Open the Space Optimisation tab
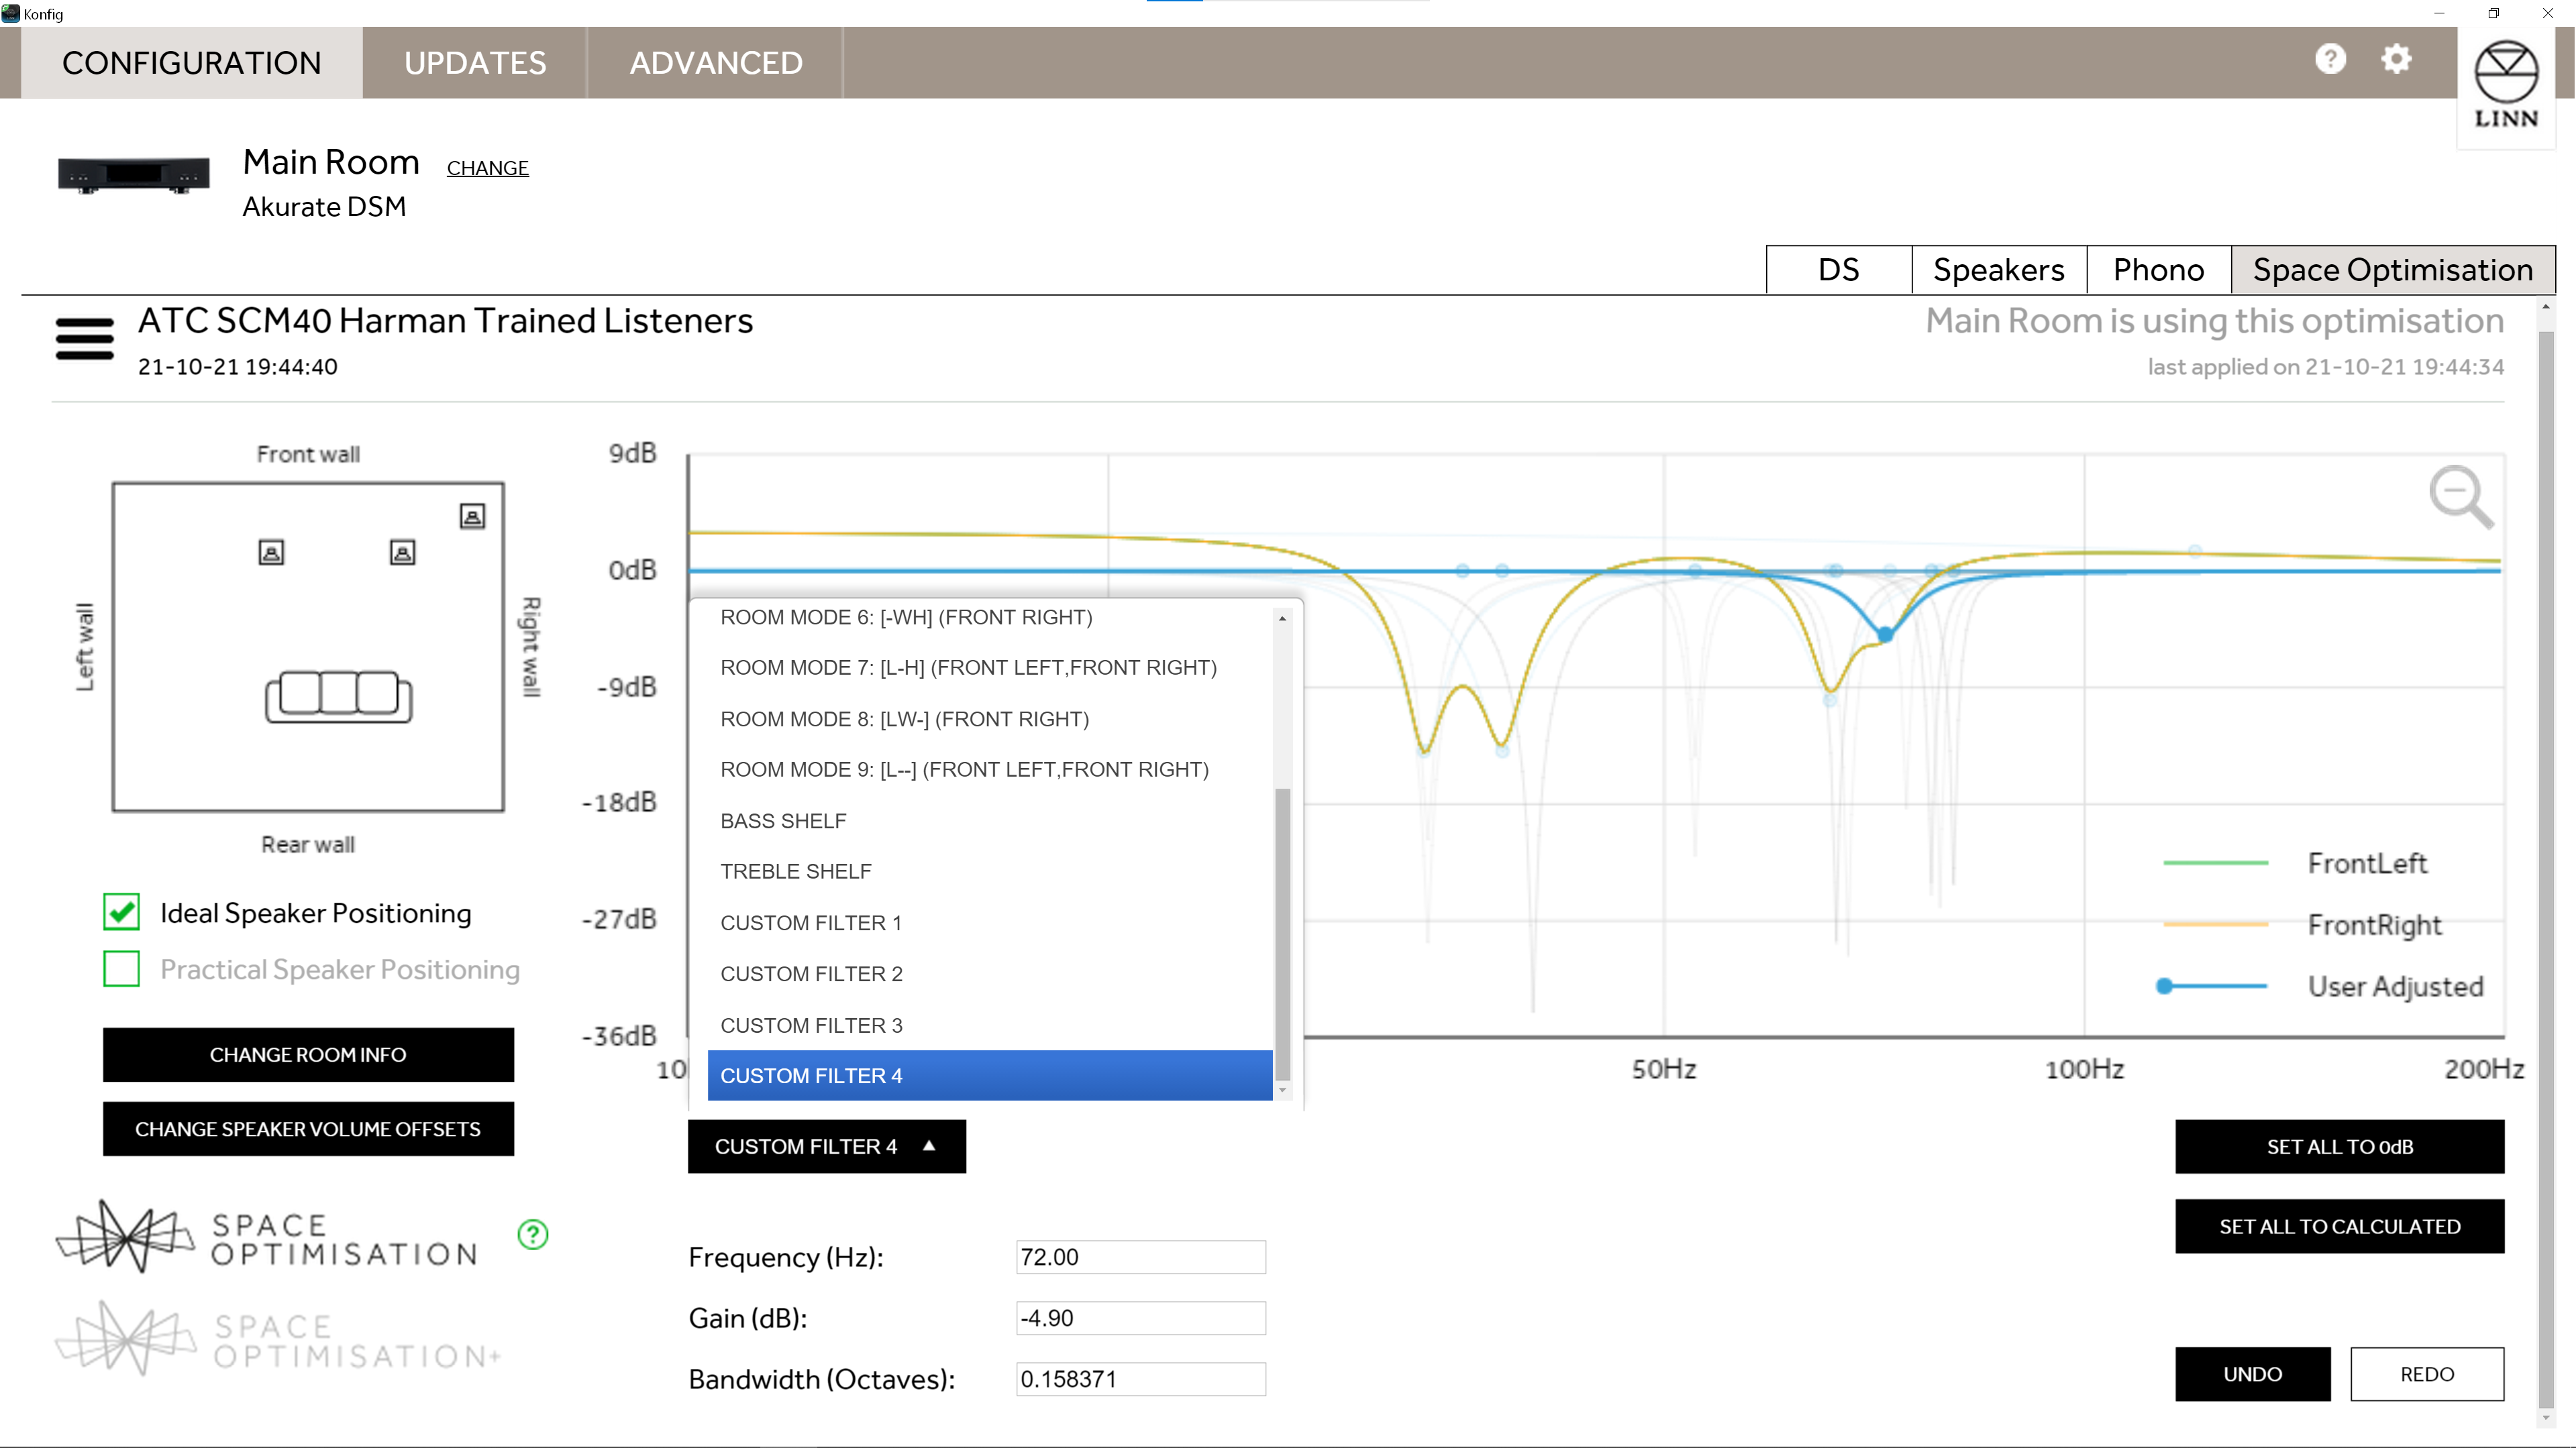 point(2392,270)
